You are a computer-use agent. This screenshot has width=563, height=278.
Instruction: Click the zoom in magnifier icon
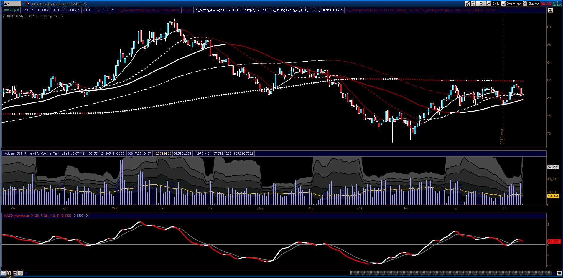tap(9, 273)
